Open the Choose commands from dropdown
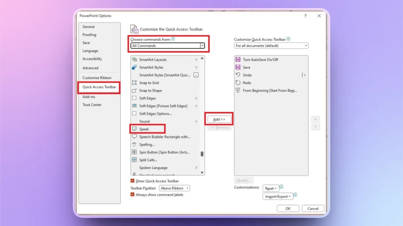The width and height of the screenshot is (403, 226). (202, 46)
